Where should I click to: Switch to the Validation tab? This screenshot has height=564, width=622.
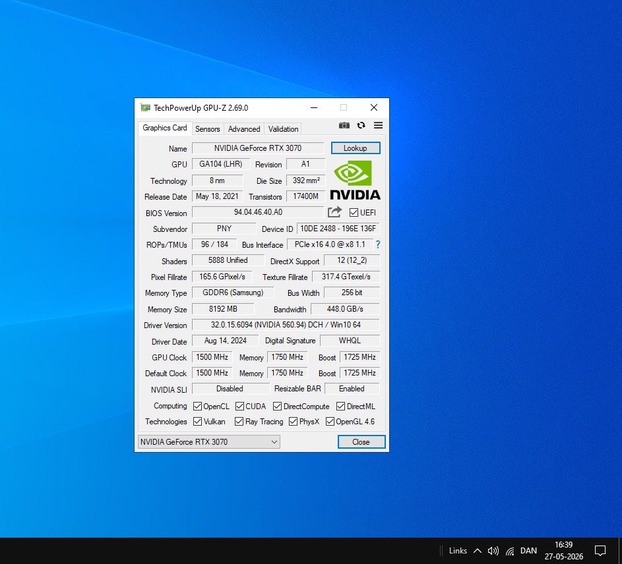pos(283,129)
